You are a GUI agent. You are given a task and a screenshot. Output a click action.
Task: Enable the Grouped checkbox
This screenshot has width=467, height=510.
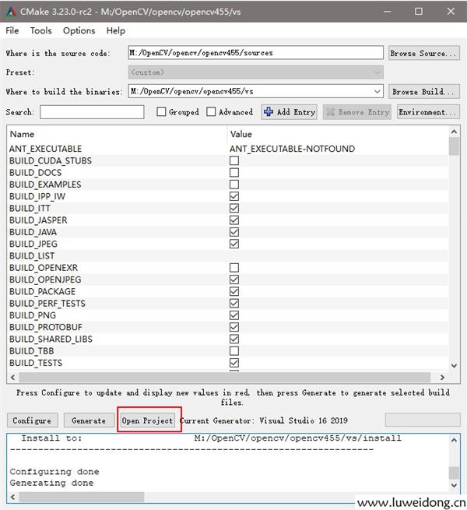coord(162,112)
